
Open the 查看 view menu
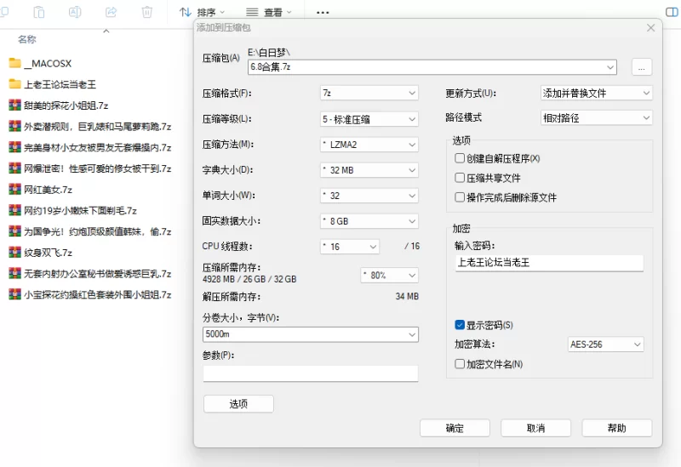[268, 13]
